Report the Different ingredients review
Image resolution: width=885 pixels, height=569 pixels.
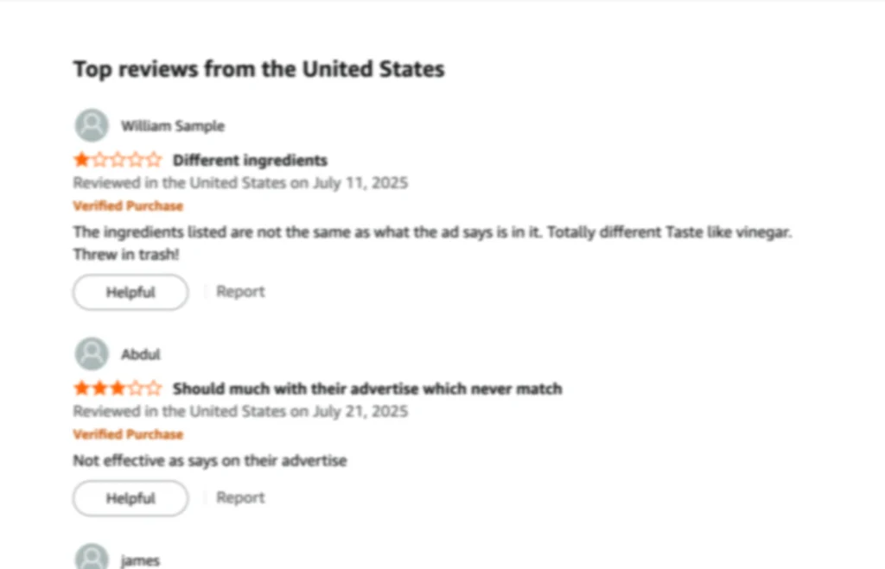240,292
